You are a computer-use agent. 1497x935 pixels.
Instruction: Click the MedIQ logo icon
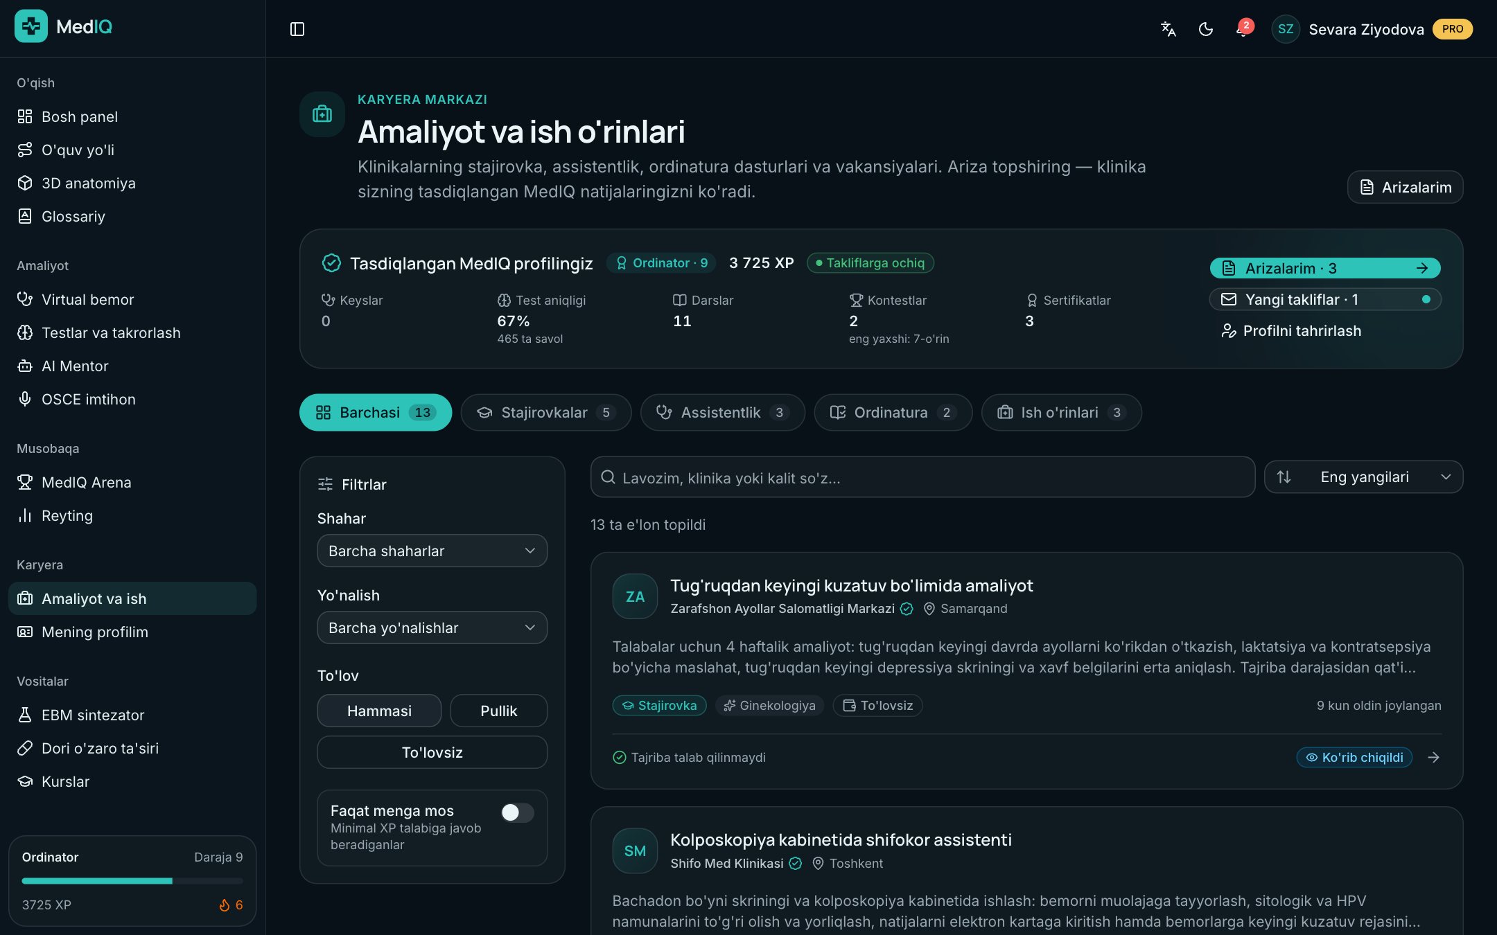pyautogui.click(x=31, y=26)
